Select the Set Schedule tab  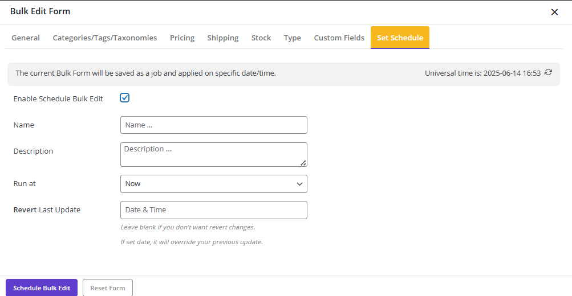pos(400,38)
